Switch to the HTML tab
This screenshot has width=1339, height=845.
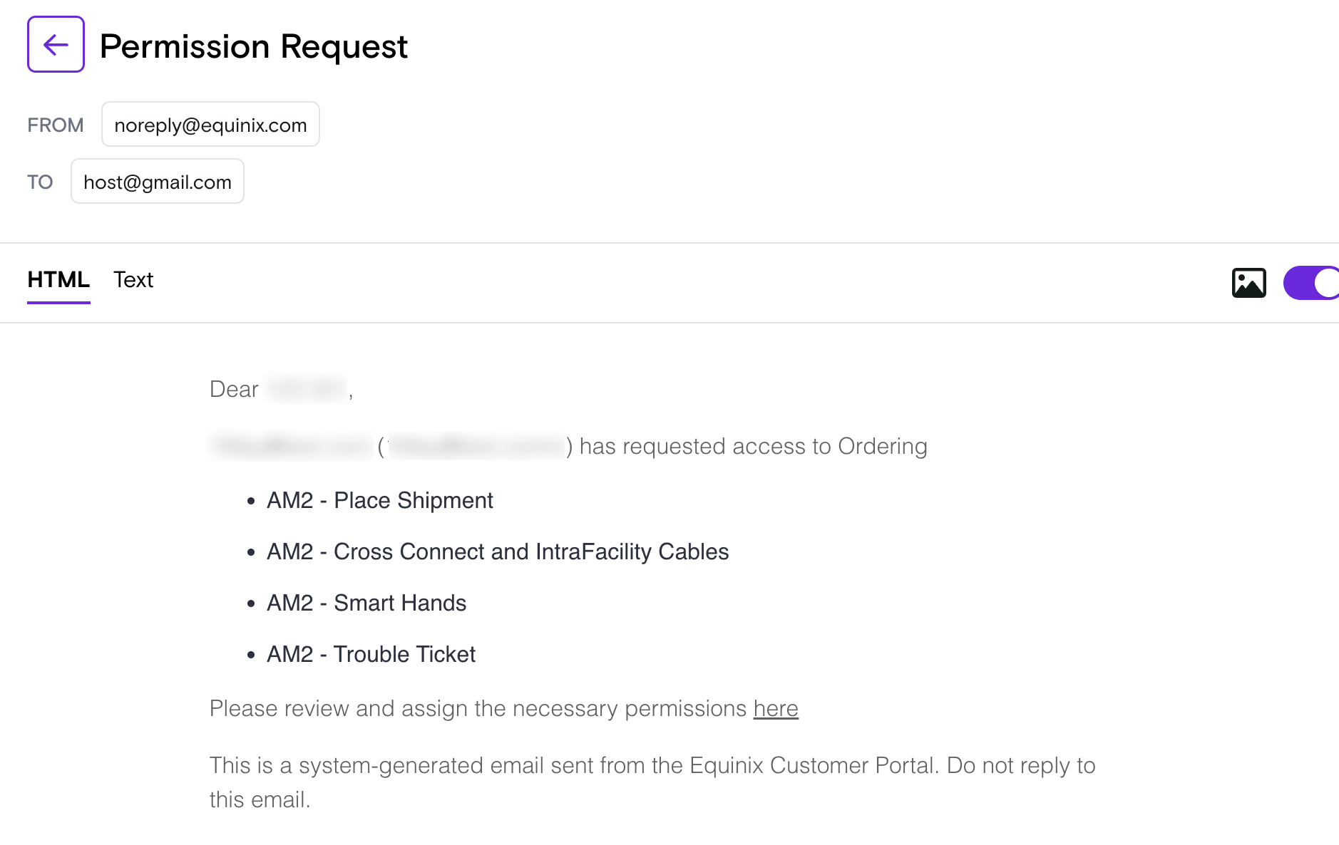coord(58,280)
